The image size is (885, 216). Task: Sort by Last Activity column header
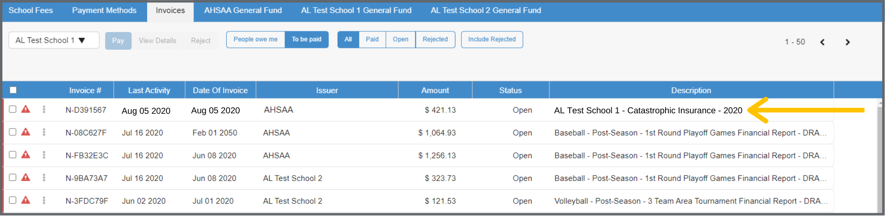point(149,90)
